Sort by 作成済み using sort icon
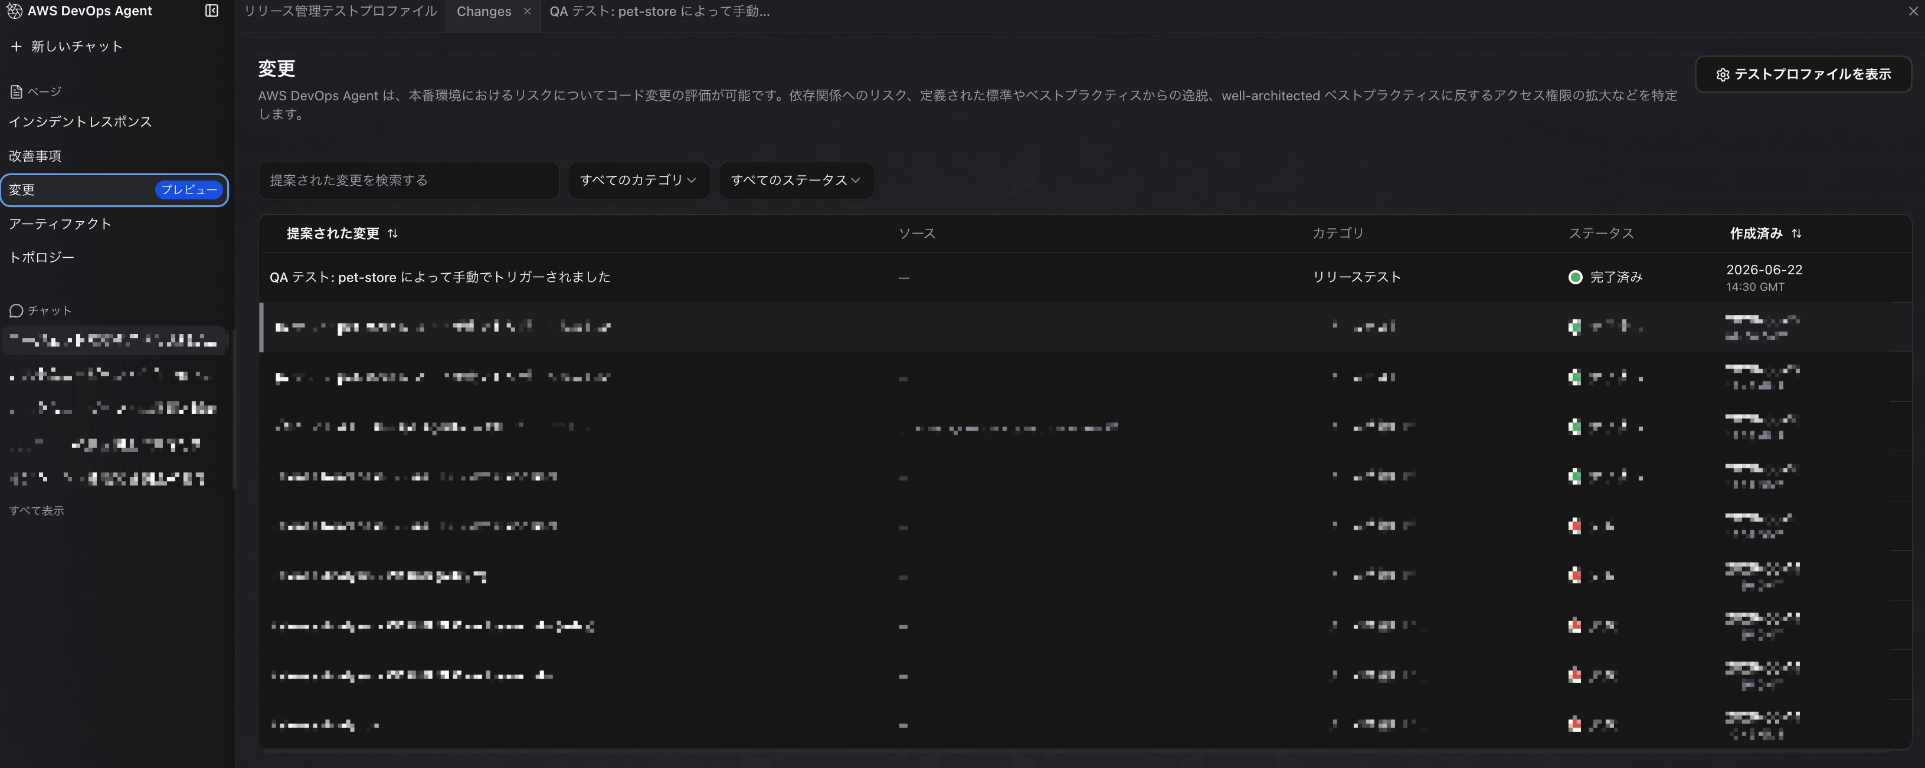The height and width of the screenshot is (768, 1925). pos(1796,234)
